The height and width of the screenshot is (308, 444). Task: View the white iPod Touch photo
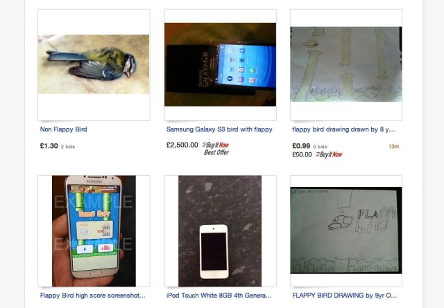coord(220,231)
